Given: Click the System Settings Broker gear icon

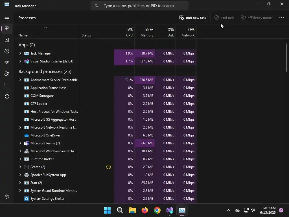Looking at the screenshot, I should [x=27, y=199].
